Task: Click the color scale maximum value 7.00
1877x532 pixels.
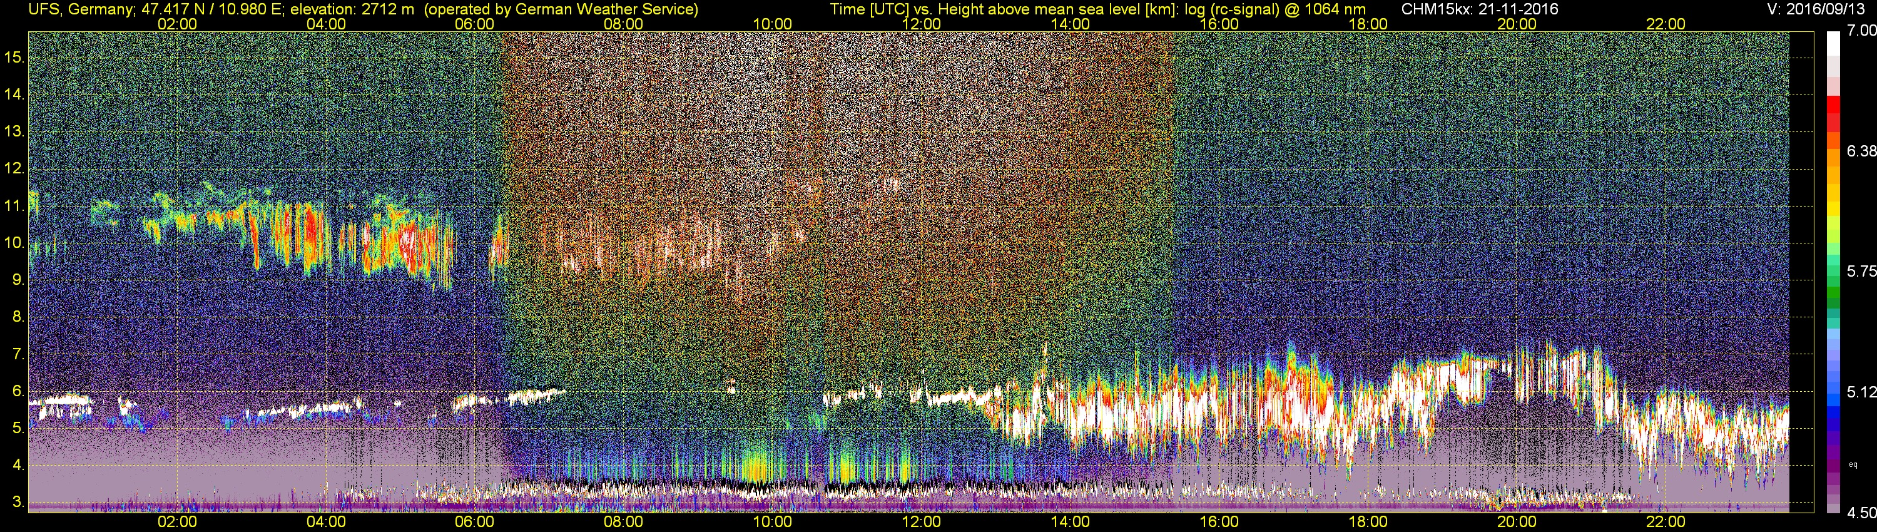Action: pos(1862,31)
